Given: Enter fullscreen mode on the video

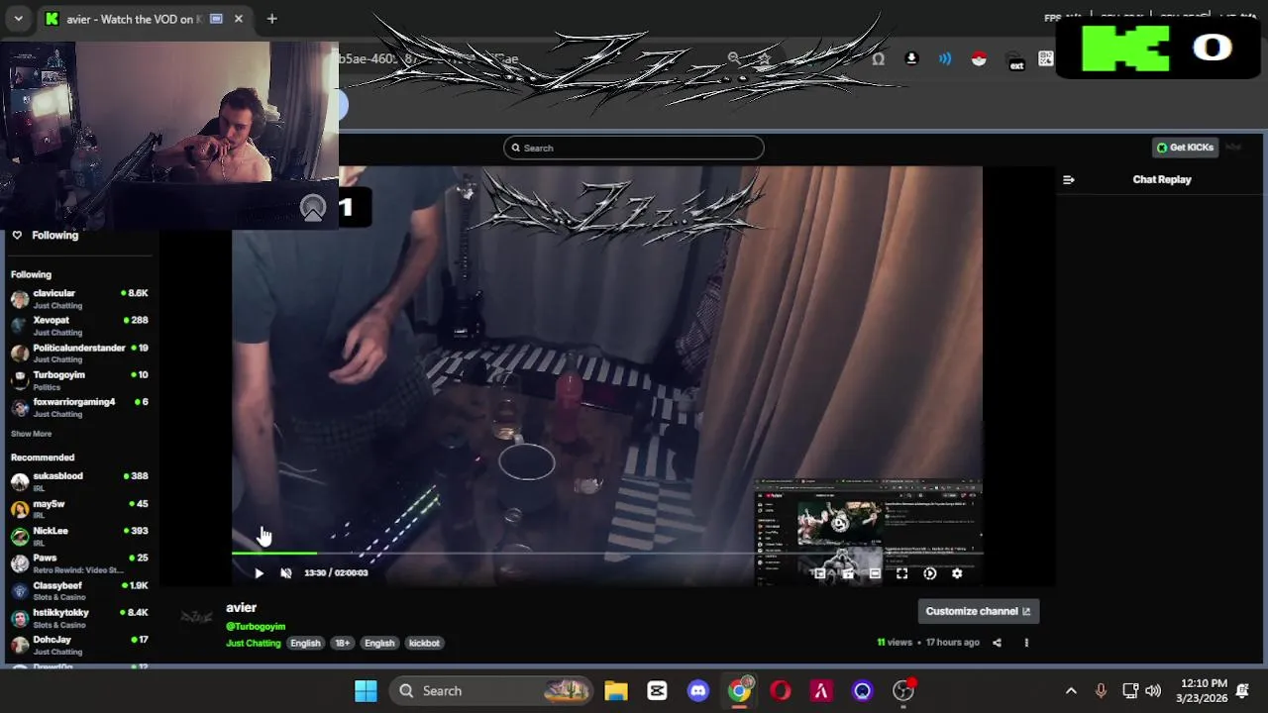Looking at the screenshot, I should click(x=901, y=572).
